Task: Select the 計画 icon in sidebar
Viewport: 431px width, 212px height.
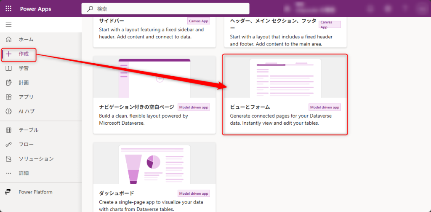Action: coord(8,83)
